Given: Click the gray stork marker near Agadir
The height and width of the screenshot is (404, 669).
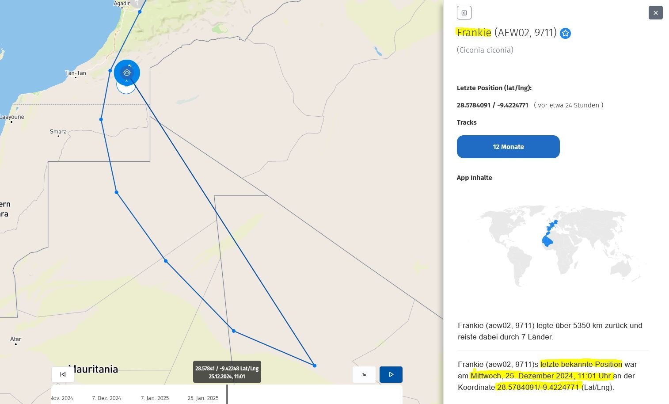Looking at the screenshot, I should 137,3.
